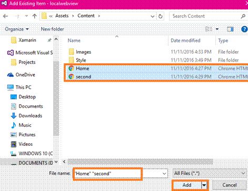This screenshot has height=191, width=248.
Task: Click the address bar folder icon
Action: 44,16
